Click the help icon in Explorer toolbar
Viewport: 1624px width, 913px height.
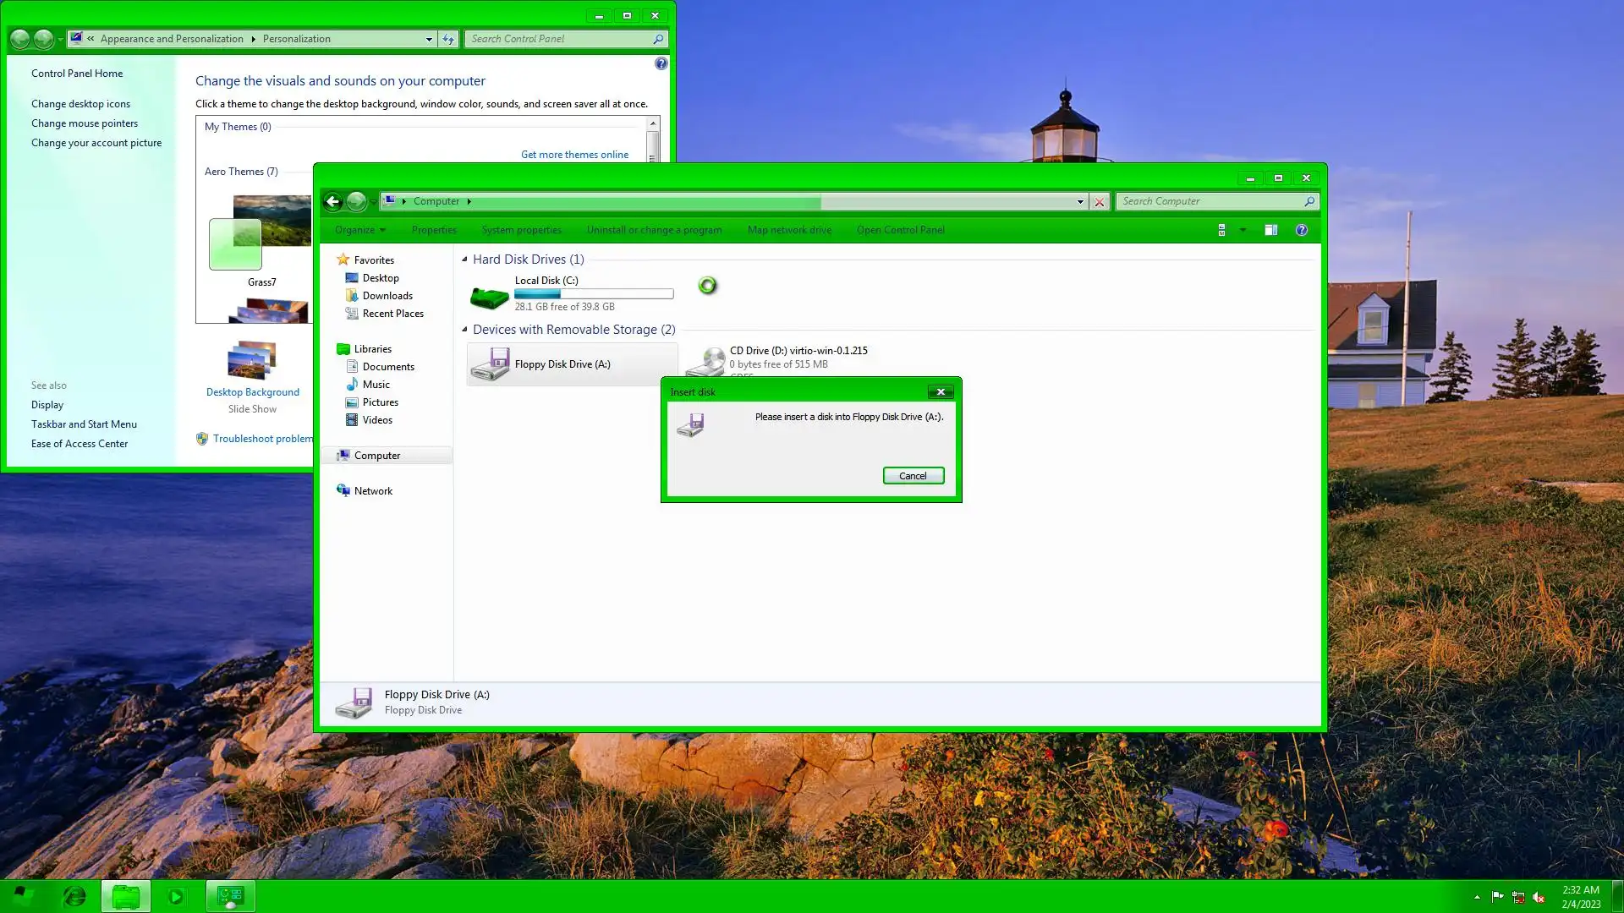tap(1301, 230)
